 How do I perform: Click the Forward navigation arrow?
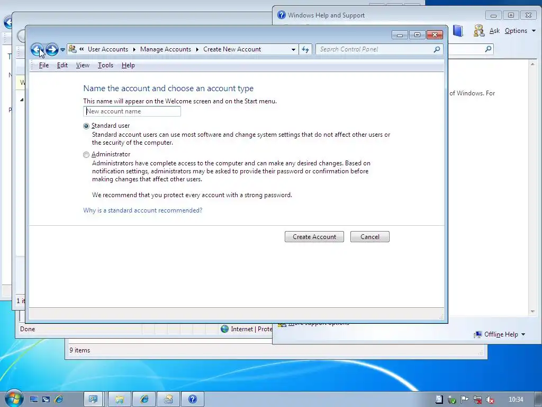pos(52,49)
